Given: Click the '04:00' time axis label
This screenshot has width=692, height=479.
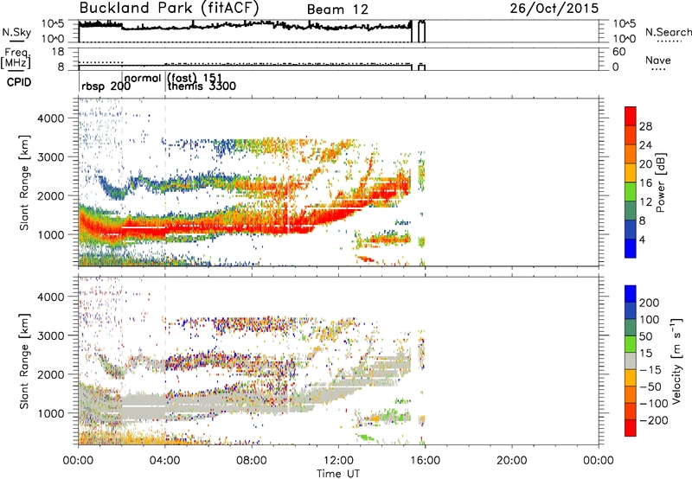Looking at the screenshot, I should [x=164, y=461].
